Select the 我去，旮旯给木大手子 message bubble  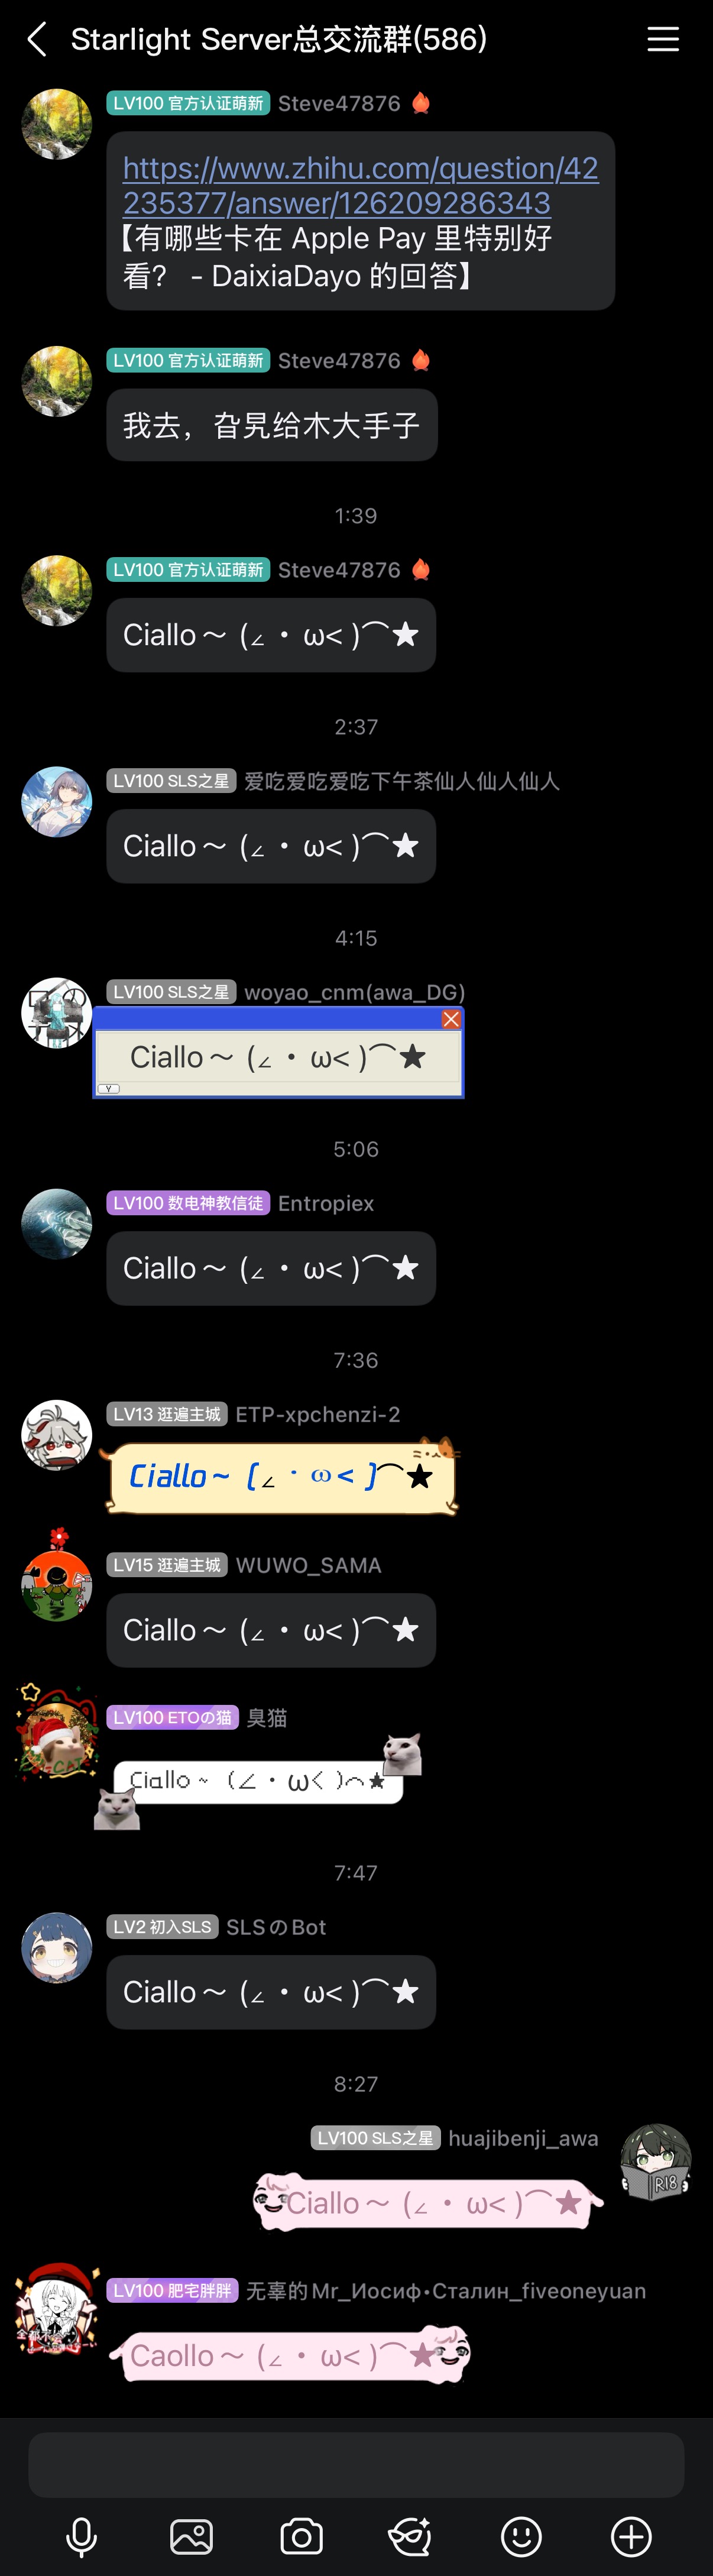(272, 425)
